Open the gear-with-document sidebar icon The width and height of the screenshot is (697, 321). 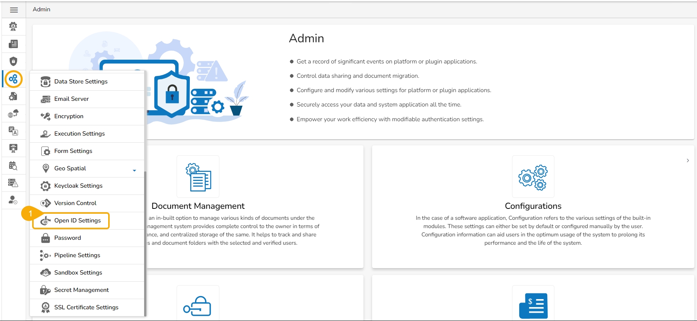pyautogui.click(x=13, y=96)
